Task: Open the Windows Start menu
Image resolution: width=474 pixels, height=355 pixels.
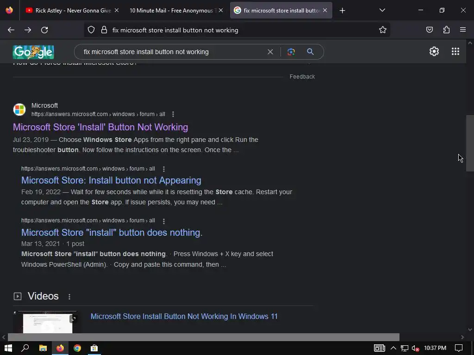Action: click(x=8, y=348)
